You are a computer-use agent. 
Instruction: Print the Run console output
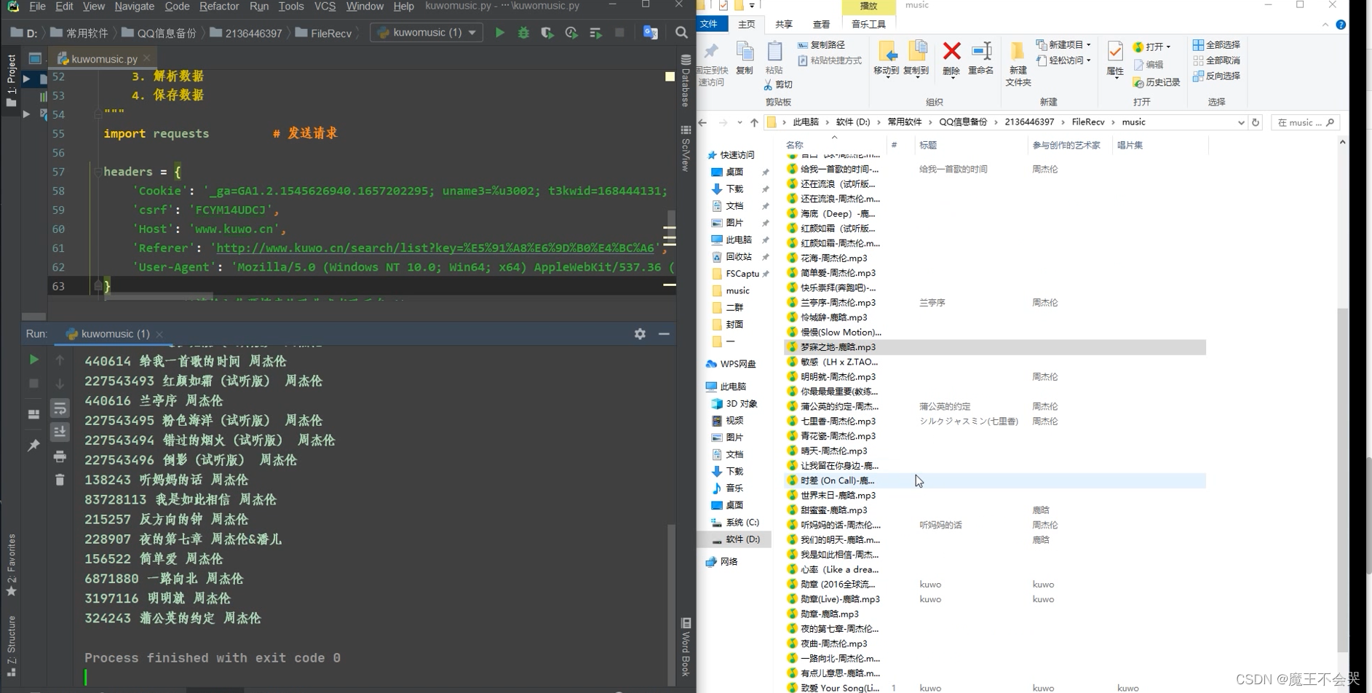(x=60, y=456)
